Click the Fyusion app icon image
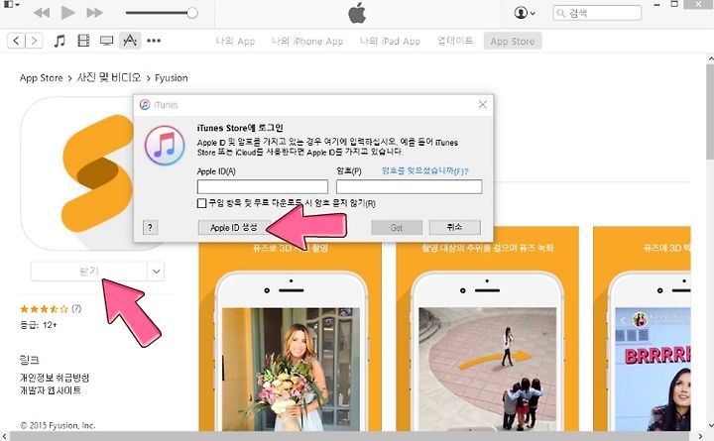The image size is (714, 441). click(76, 173)
